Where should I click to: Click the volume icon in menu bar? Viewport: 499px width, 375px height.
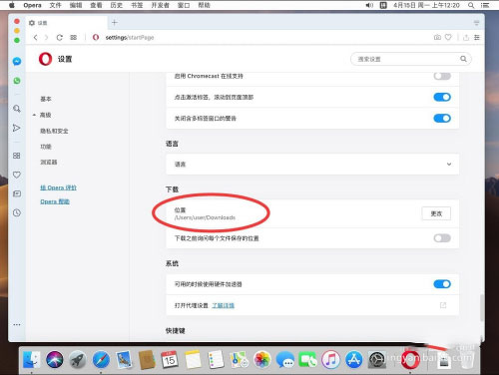(369, 5)
